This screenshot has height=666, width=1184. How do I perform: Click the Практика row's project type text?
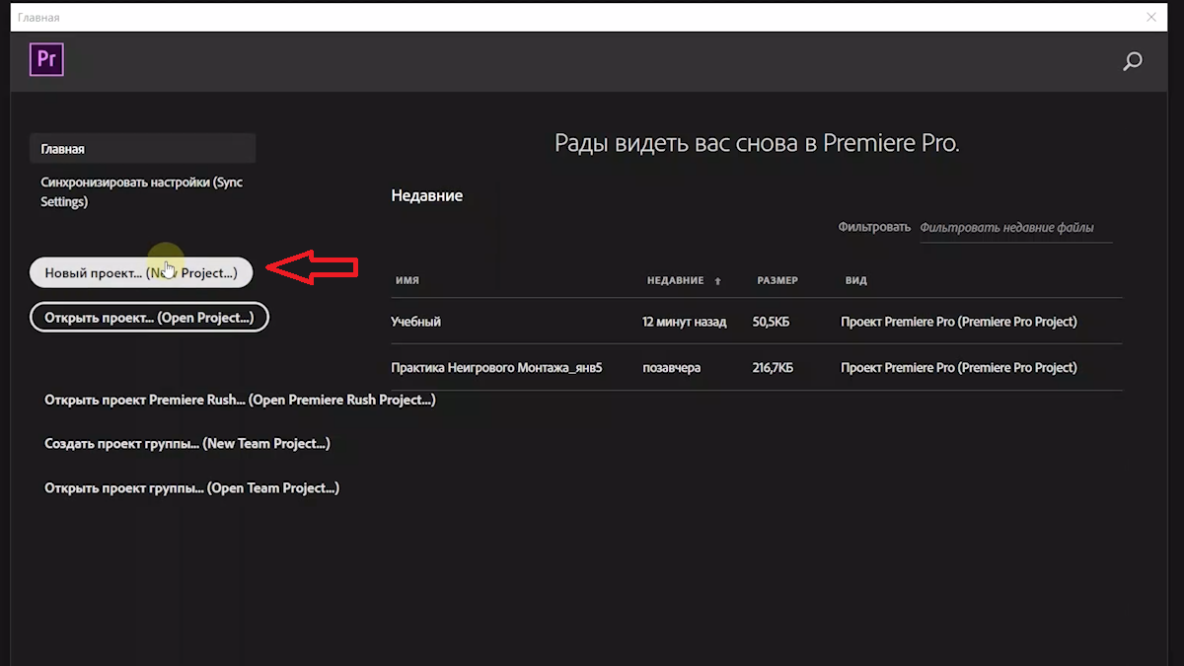[x=959, y=367]
